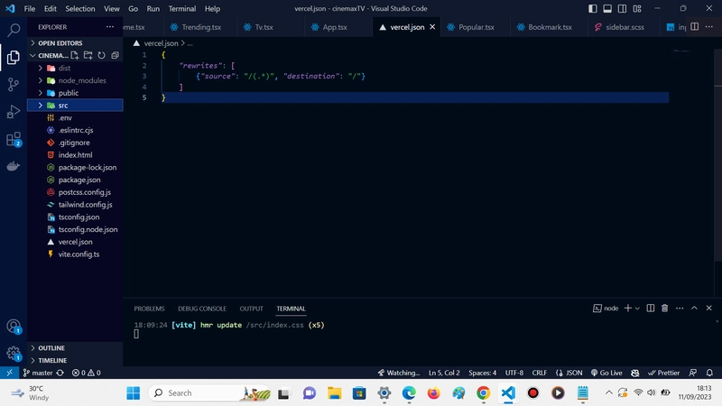The height and width of the screenshot is (406, 722).
Task: Switch to the Popular.tsx tab
Action: click(477, 27)
